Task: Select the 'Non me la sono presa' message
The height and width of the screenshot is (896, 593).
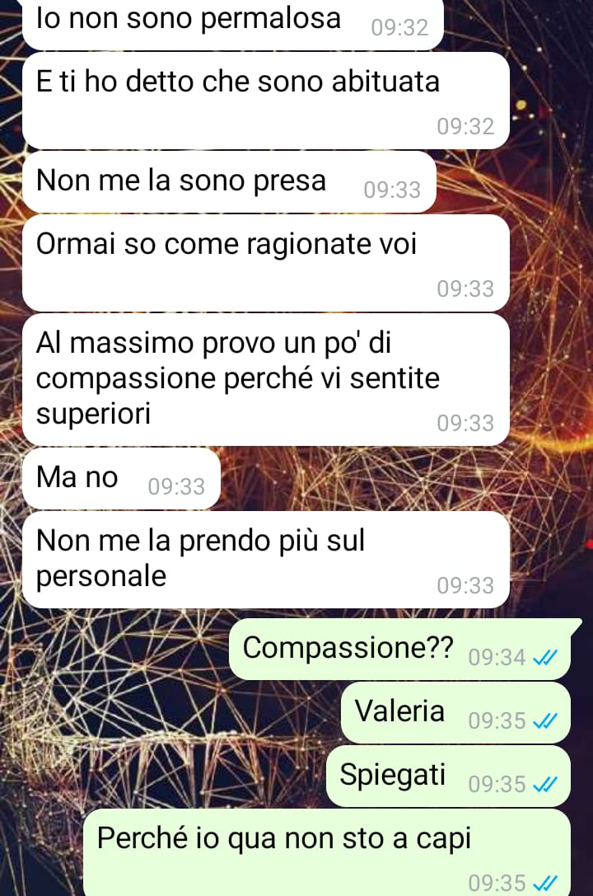Action: click(x=230, y=181)
